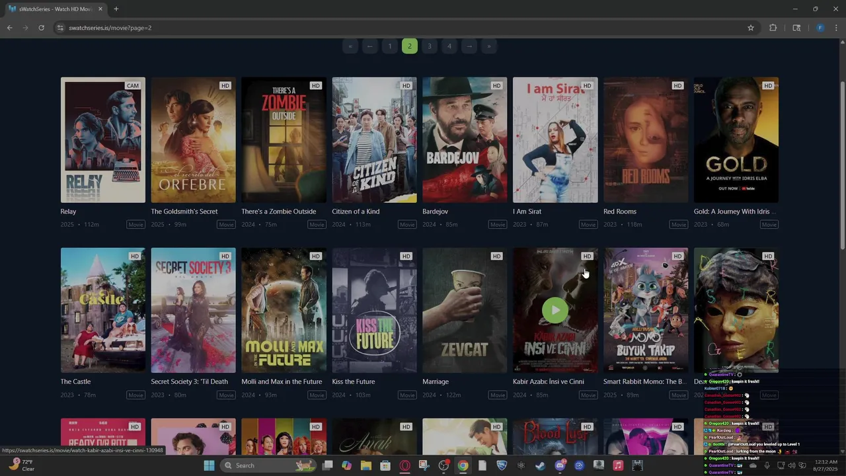Open Chrome extensions puzzle icon
Viewport: 846px width, 476px height.
coord(773,28)
